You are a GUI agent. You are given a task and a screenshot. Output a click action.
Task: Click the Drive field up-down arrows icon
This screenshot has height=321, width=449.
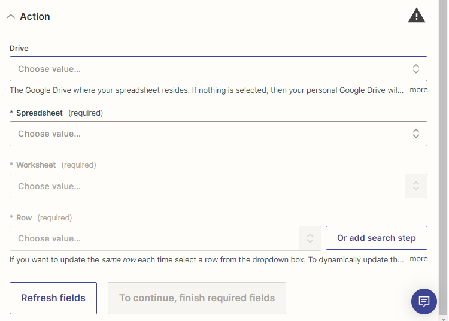coord(416,69)
